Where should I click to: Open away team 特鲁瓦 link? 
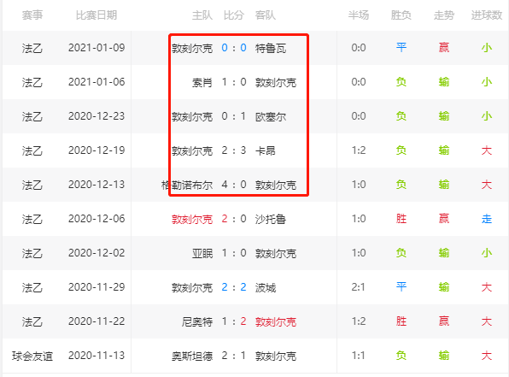[271, 49]
